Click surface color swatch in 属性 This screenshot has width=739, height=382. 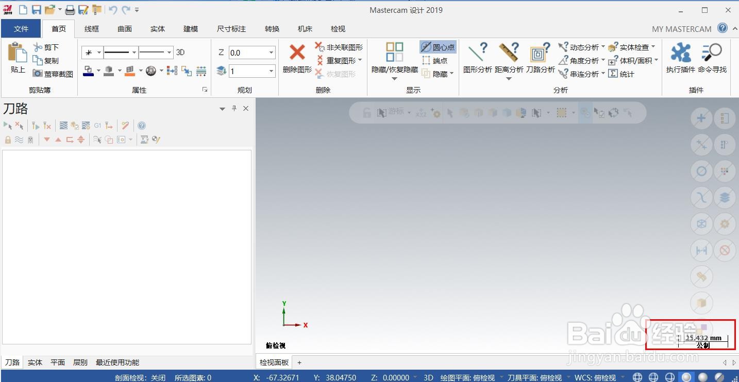point(129,71)
